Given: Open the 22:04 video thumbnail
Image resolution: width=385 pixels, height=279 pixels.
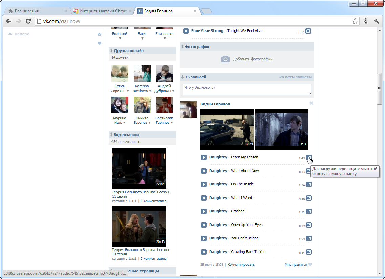Looking at the screenshot, I should (x=139, y=169).
